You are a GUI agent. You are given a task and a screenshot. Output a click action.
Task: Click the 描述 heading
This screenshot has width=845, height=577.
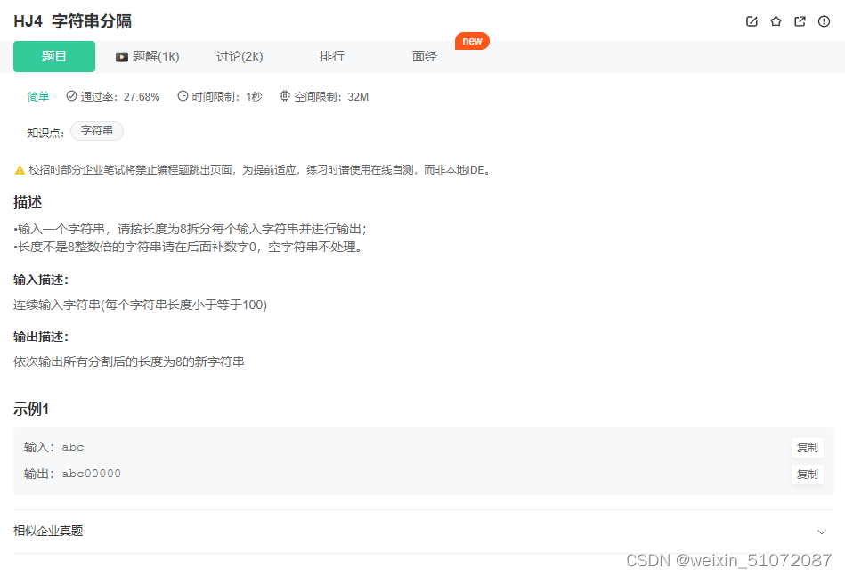(x=28, y=202)
